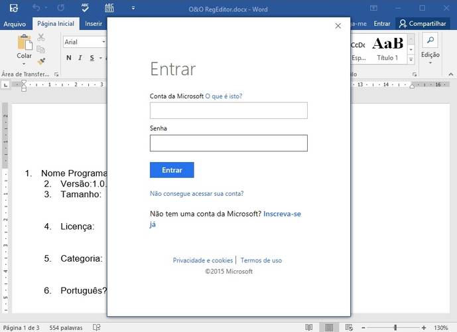Viewport: 457px width, 332px height.
Task: Undo the last action
Action: tap(36, 8)
